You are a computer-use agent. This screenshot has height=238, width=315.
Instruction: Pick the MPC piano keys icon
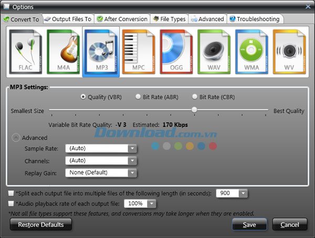tap(139, 51)
